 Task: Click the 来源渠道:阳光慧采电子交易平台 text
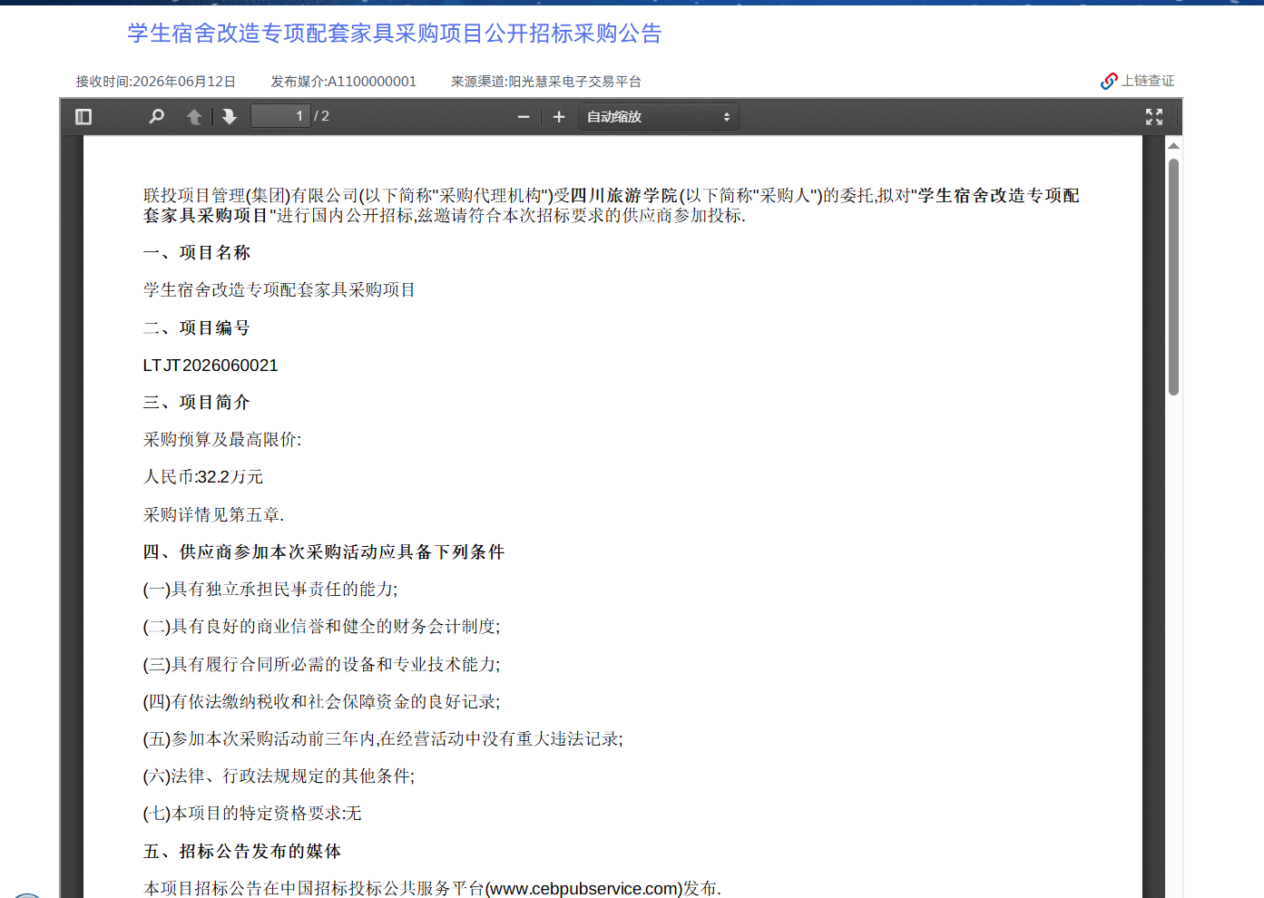[546, 82]
